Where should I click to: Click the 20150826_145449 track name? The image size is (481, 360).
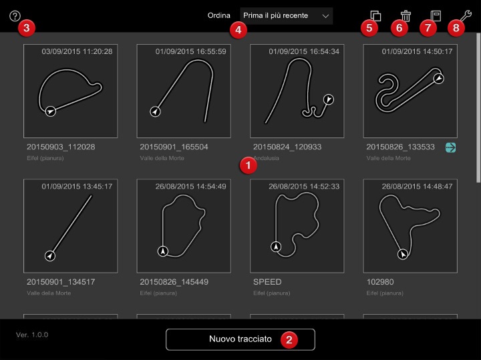[174, 282]
